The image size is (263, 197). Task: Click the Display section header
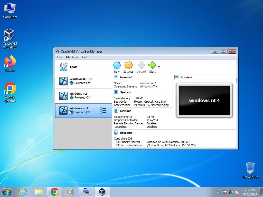[125, 111]
